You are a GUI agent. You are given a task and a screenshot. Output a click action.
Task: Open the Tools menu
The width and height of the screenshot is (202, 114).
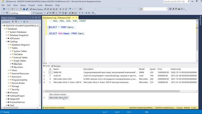click(40, 5)
